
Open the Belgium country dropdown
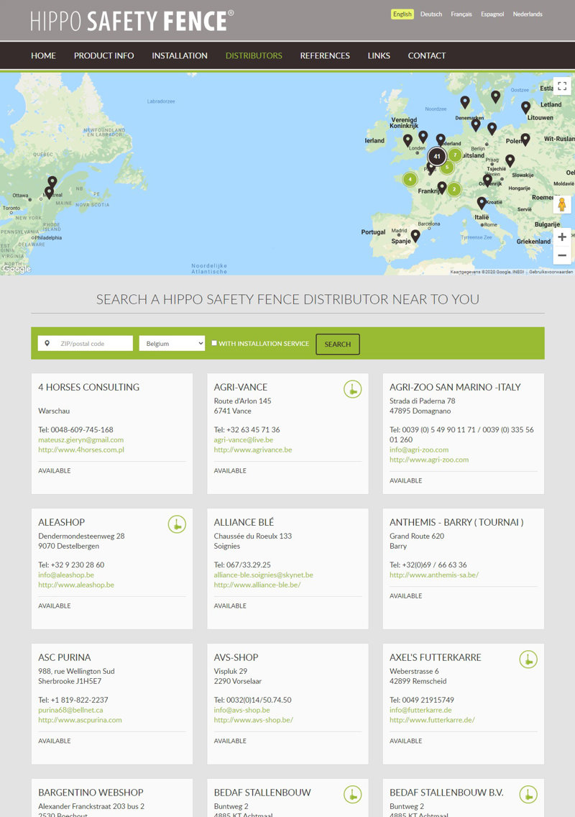[172, 344]
